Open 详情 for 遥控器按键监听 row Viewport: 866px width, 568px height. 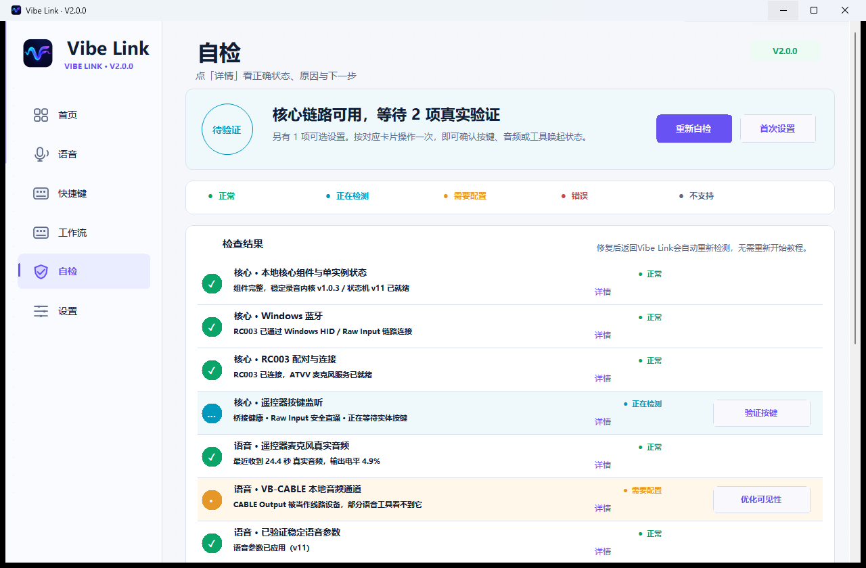pyautogui.click(x=603, y=422)
